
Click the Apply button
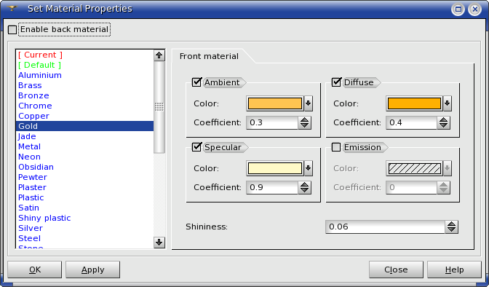pyautogui.click(x=92, y=270)
